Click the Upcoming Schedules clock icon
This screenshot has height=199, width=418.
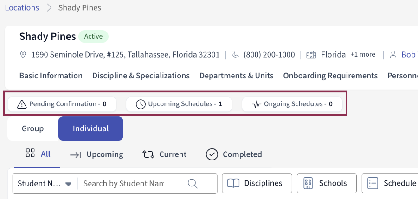click(x=141, y=104)
